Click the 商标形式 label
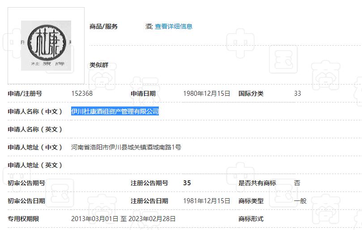Screen dimensions: 362x230 click(x=251, y=219)
